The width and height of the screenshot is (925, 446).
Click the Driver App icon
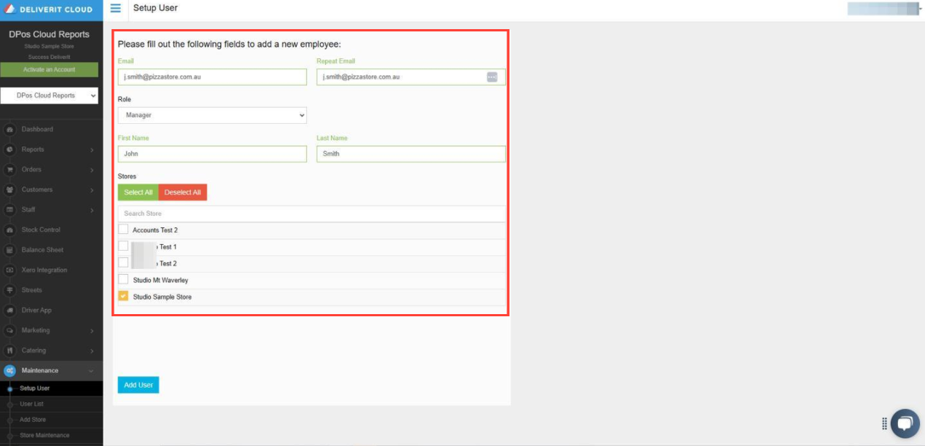(x=10, y=310)
